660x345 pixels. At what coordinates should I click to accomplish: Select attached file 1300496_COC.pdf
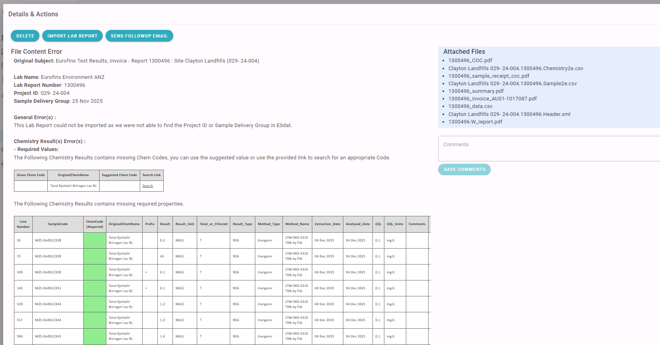(x=470, y=61)
